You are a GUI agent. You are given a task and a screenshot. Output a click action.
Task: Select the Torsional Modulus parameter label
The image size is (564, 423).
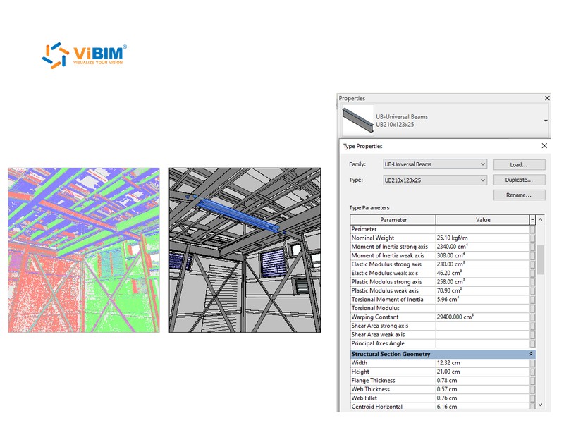pyautogui.click(x=375, y=308)
